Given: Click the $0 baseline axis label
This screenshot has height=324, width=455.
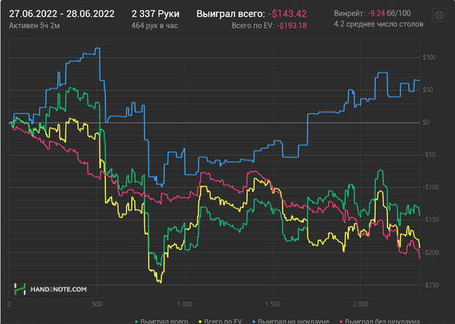Looking at the screenshot, I should coord(426,122).
